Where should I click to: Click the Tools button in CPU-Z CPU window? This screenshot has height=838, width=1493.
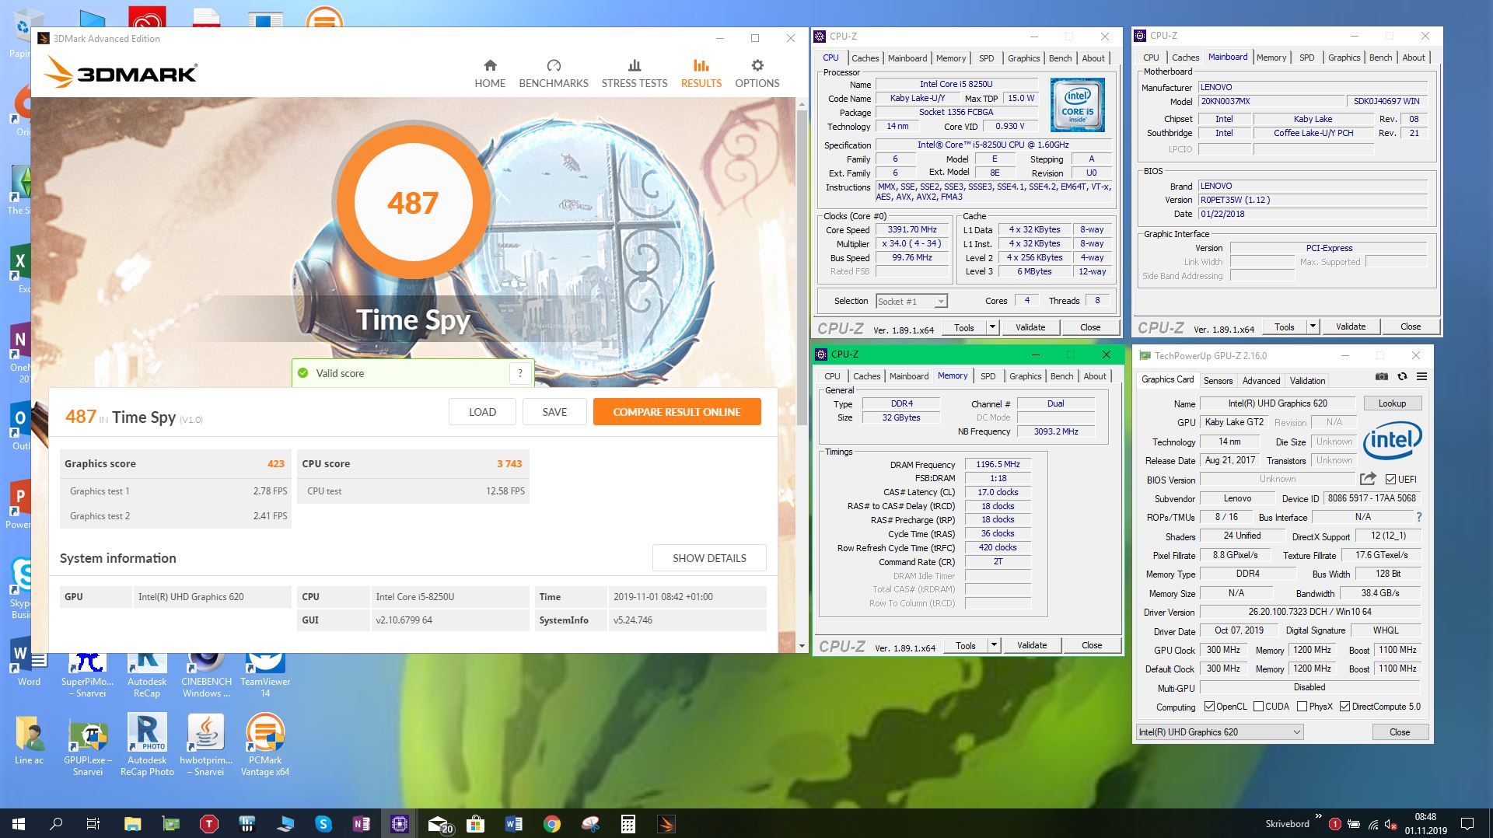(964, 327)
